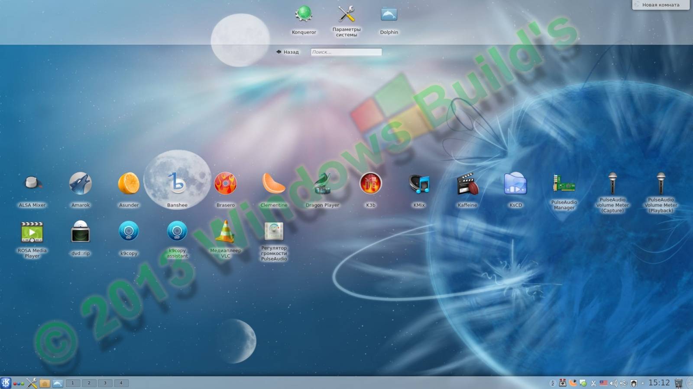Image resolution: width=693 pixels, height=389 pixels.
Task: Click the chat bubble tray icon
Action: point(583,383)
